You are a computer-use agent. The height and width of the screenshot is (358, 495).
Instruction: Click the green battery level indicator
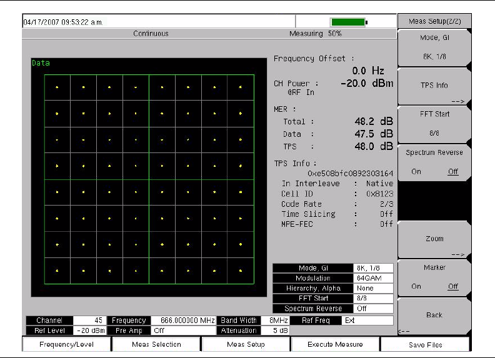349,22
